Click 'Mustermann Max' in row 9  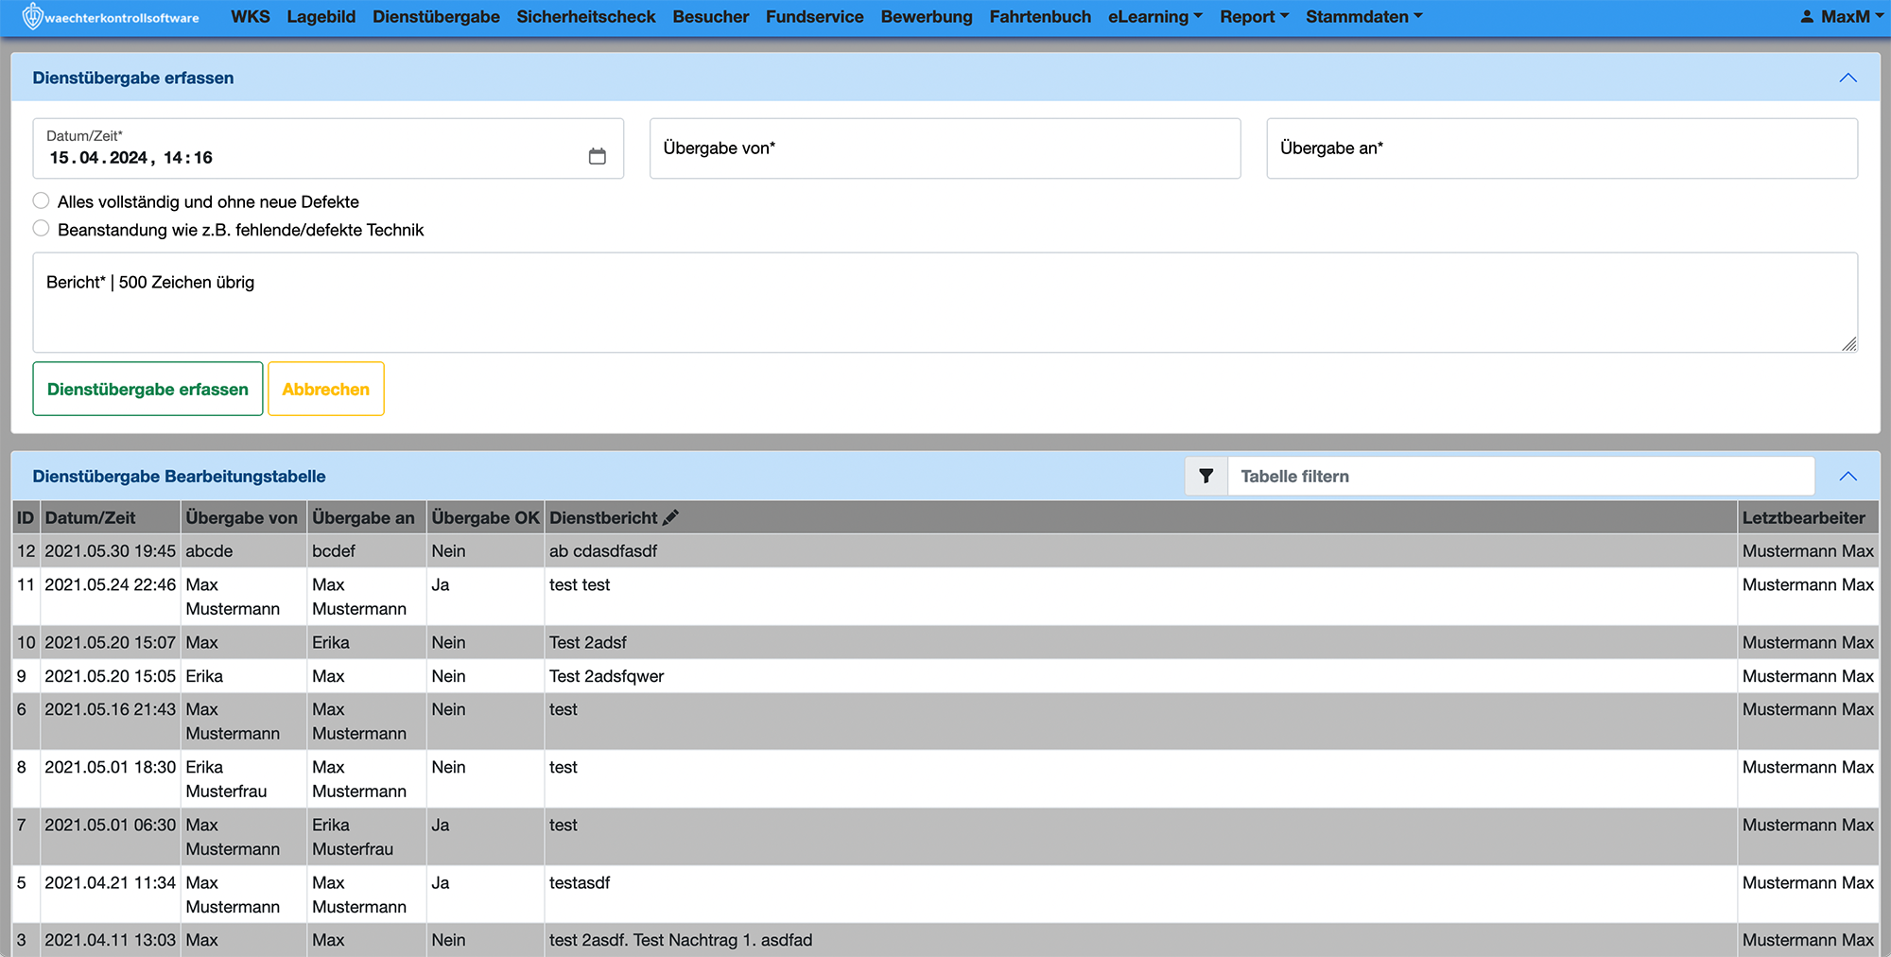(1808, 676)
